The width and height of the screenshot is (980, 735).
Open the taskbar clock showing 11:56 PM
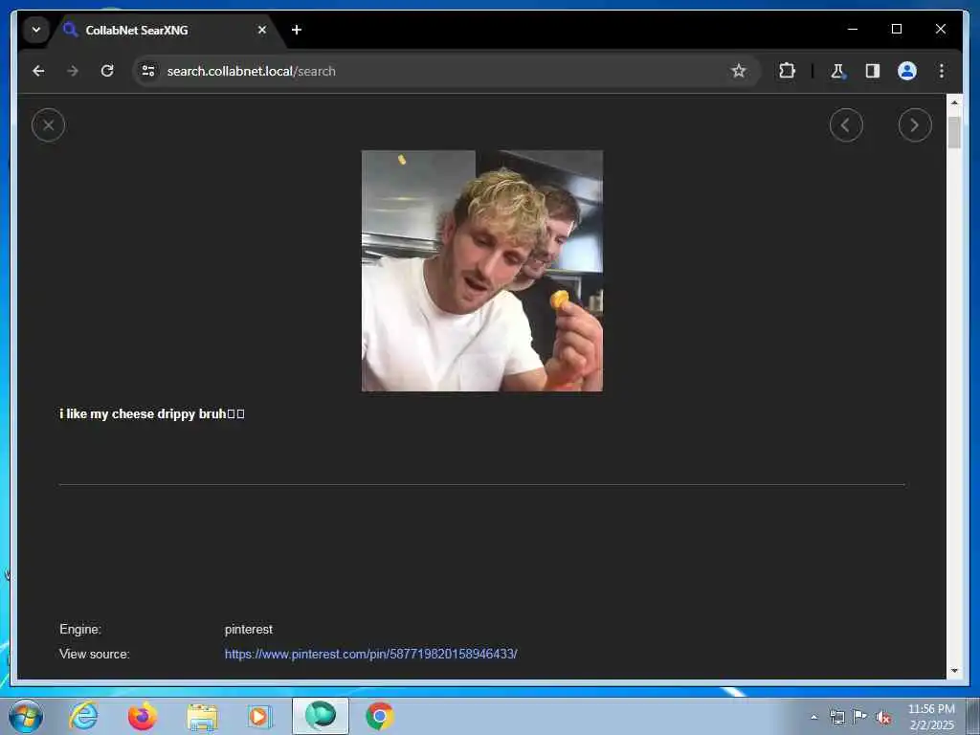point(931,717)
